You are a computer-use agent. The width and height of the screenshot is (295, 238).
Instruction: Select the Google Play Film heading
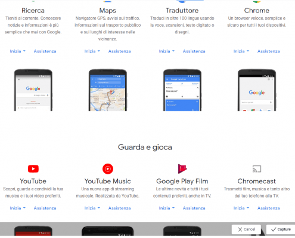pyautogui.click(x=182, y=181)
